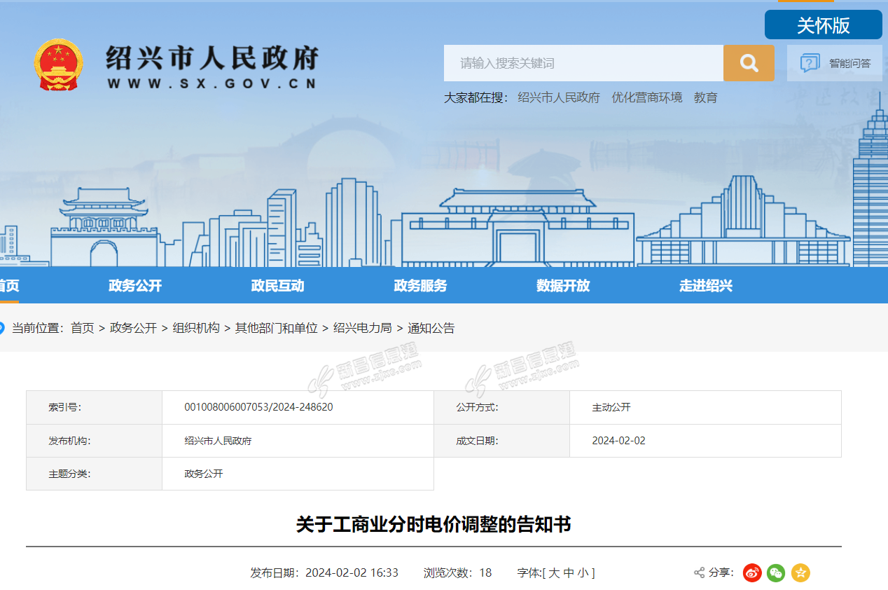The image size is (888, 590).
Task: Share the article to Weibo
Action: pyautogui.click(x=752, y=572)
